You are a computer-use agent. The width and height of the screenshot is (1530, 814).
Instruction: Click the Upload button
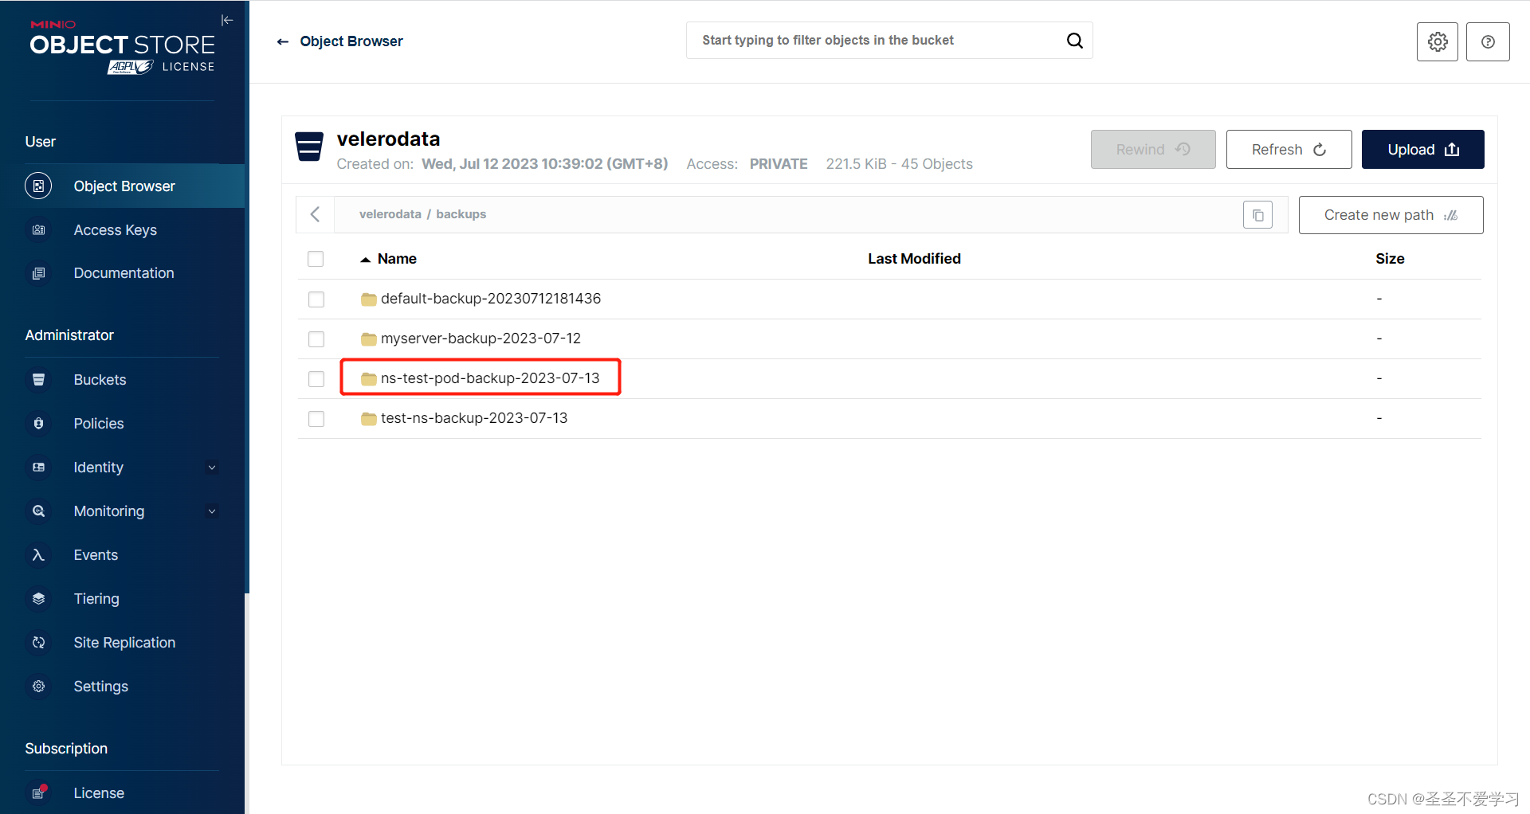pyautogui.click(x=1422, y=150)
